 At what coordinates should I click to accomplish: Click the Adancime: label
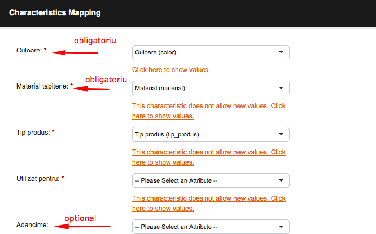click(x=32, y=225)
